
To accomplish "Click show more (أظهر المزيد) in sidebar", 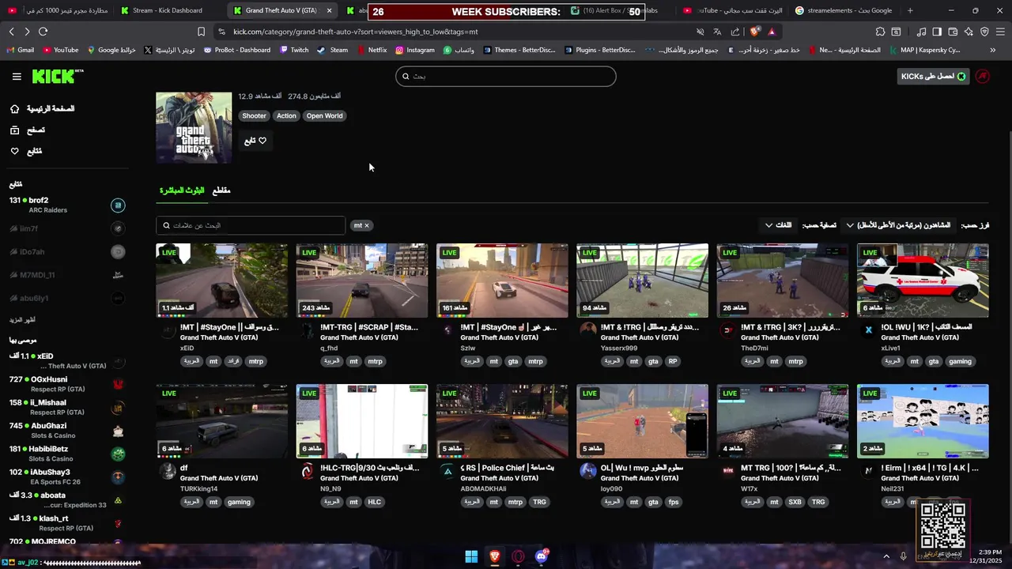I will click(22, 320).
